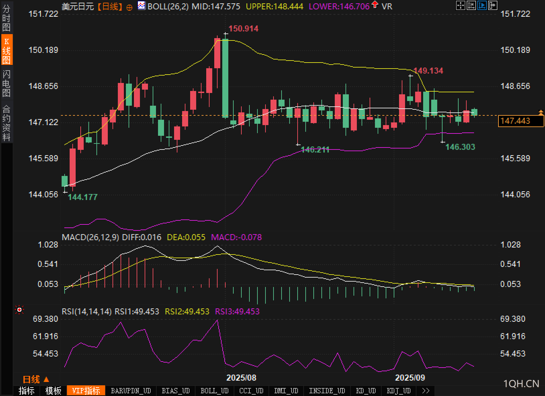Click the 150.914 high price label
The width and height of the screenshot is (545, 396).
coord(243,29)
